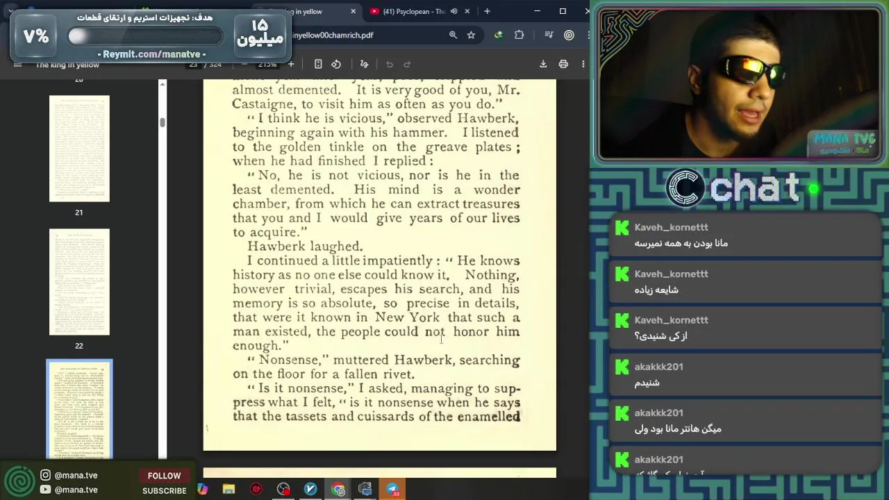Image resolution: width=889 pixels, height=500 pixels.
Task: Open the recording app icon in the taskbar
Action: 283,490
